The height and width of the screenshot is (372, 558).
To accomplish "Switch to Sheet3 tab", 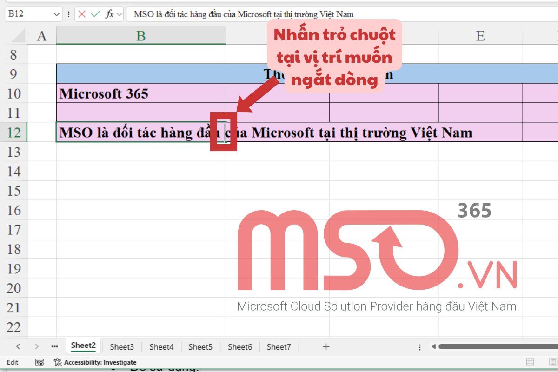I will tap(122, 346).
